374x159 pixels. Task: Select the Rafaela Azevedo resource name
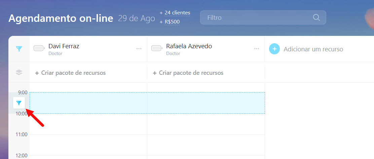[x=189, y=46]
